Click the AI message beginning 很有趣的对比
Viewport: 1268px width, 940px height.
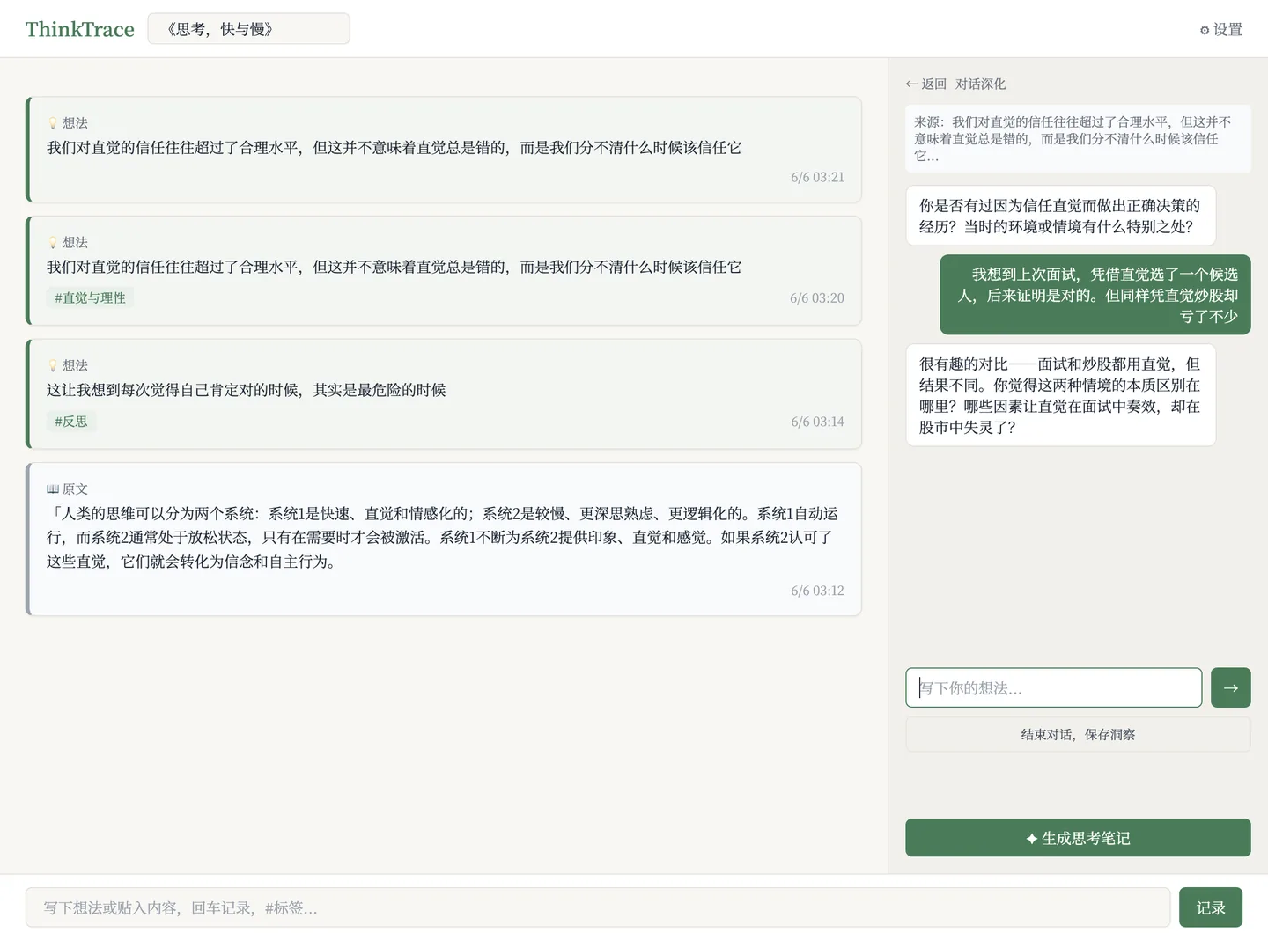[x=1060, y=395]
